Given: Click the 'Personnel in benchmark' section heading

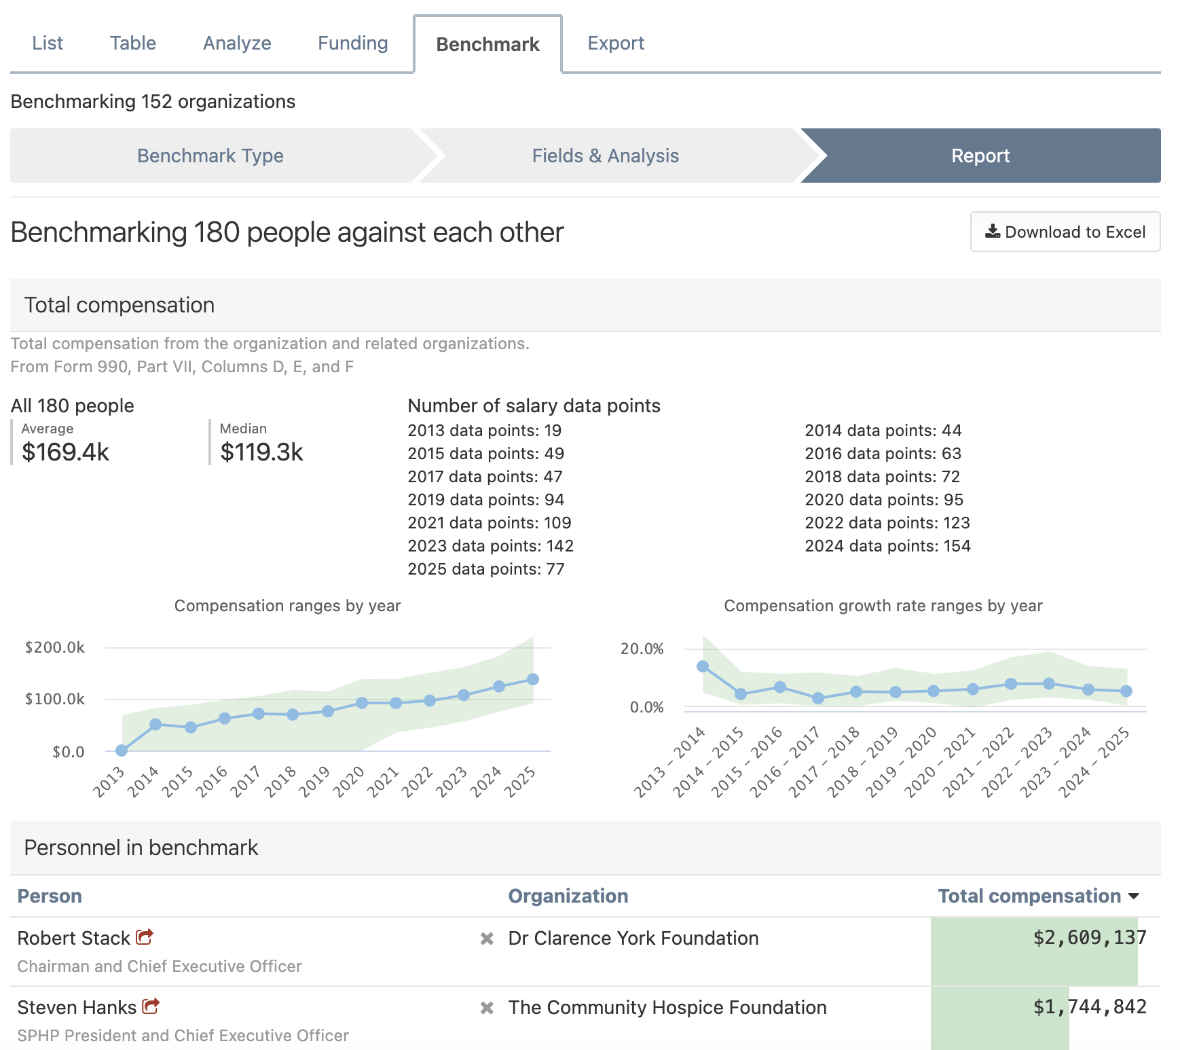Looking at the screenshot, I should click(141, 848).
